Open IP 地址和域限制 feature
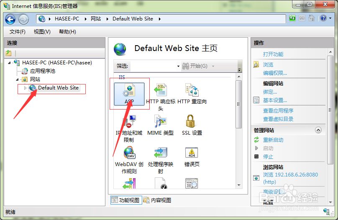The width and height of the screenshot is (338, 220). tap(129, 129)
